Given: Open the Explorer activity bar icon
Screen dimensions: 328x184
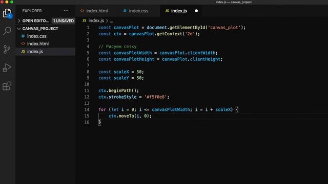Looking at the screenshot, I should (x=7, y=13).
